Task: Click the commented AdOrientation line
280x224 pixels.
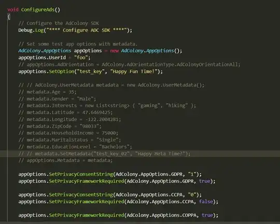Action: coord(130,64)
